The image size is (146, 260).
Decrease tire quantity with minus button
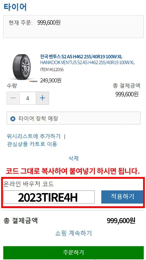13,98
